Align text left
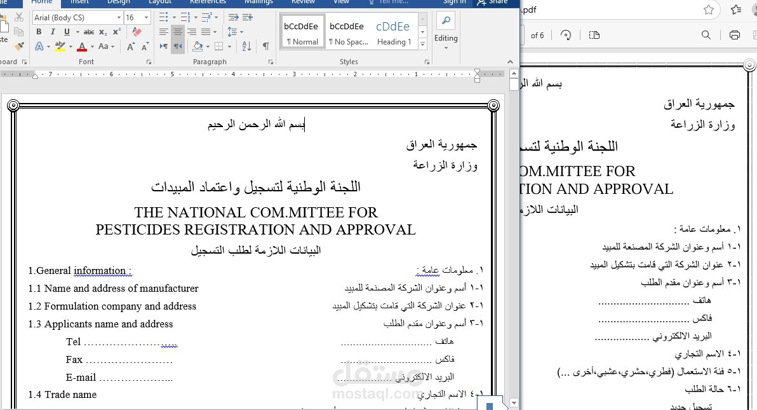Image resolution: width=757 pixels, height=410 pixels. [x=164, y=32]
